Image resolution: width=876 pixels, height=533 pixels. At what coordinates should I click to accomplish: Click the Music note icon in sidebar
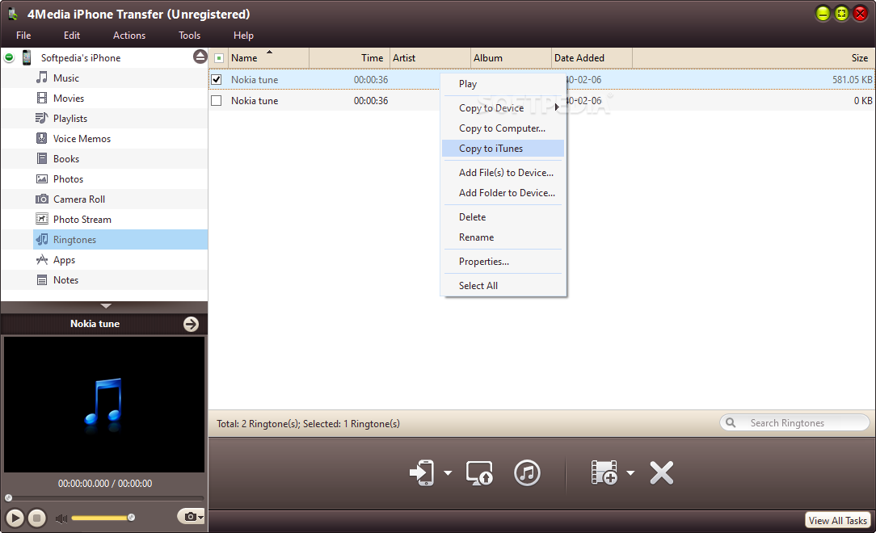click(x=42, y=78)
